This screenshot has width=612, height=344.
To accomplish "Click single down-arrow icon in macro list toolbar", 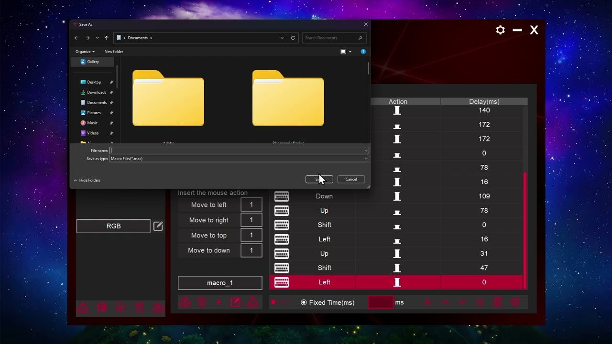I will [462, 302].
